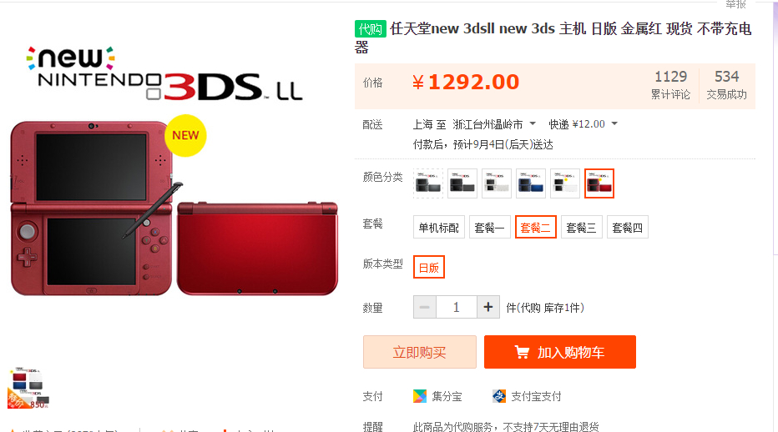This screenshot has height=432, width=778.
Task: Select the 套餐三 package option
Action: pos(582,228)
